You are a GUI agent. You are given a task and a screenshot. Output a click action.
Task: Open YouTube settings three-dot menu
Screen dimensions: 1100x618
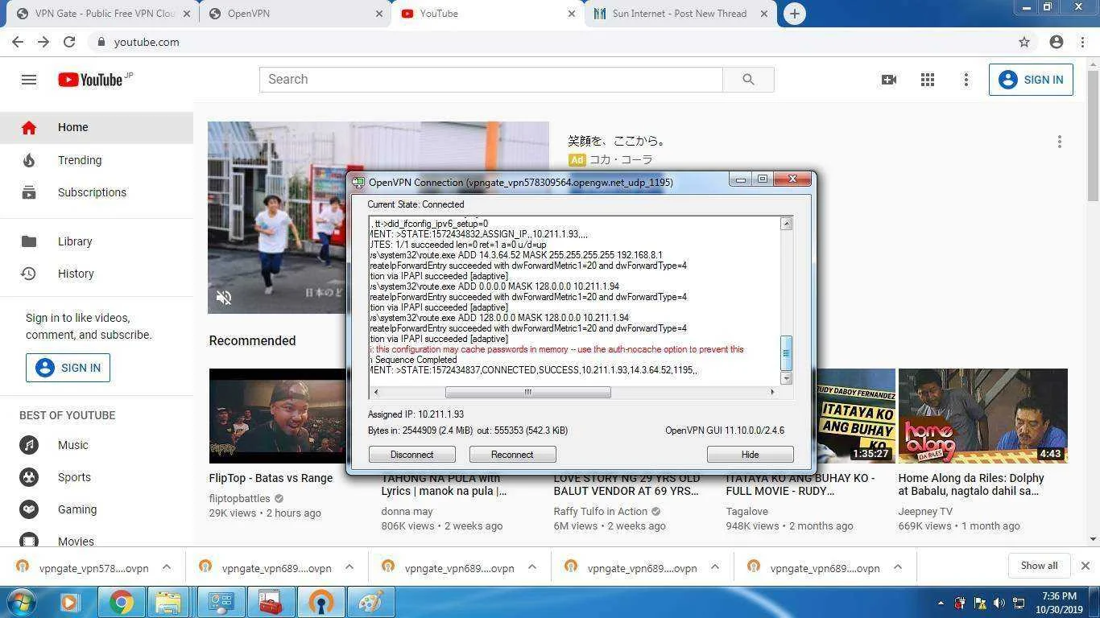[x=966, y=80]
